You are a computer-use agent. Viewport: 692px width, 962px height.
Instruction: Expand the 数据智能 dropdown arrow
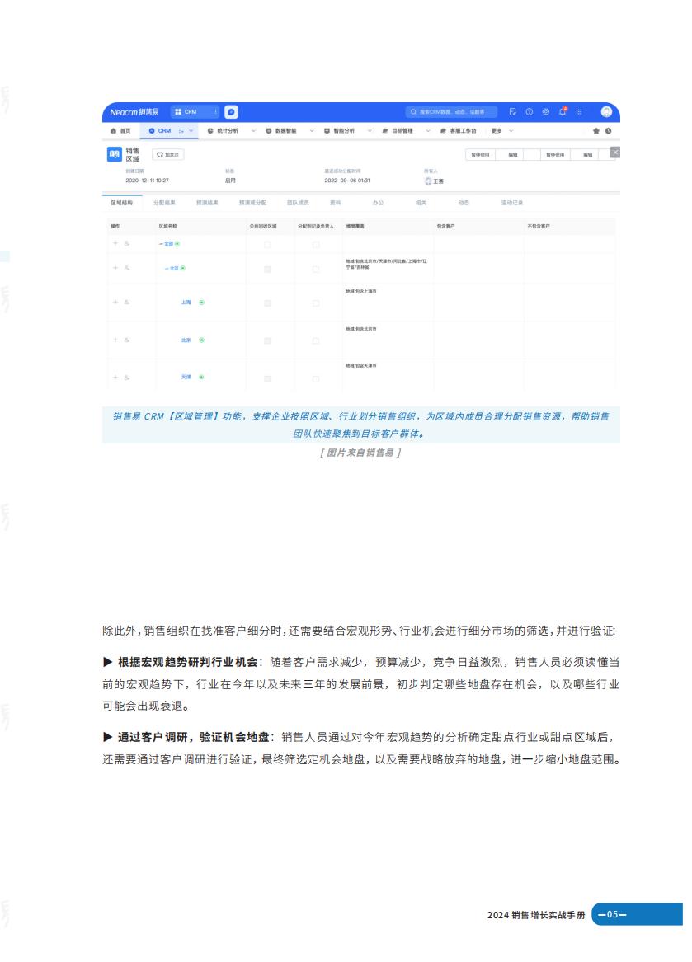tap(311, 131)
